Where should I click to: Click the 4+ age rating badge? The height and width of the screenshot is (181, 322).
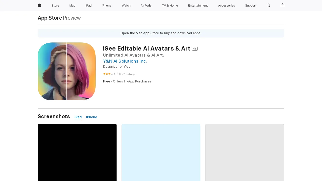(195, 49)
